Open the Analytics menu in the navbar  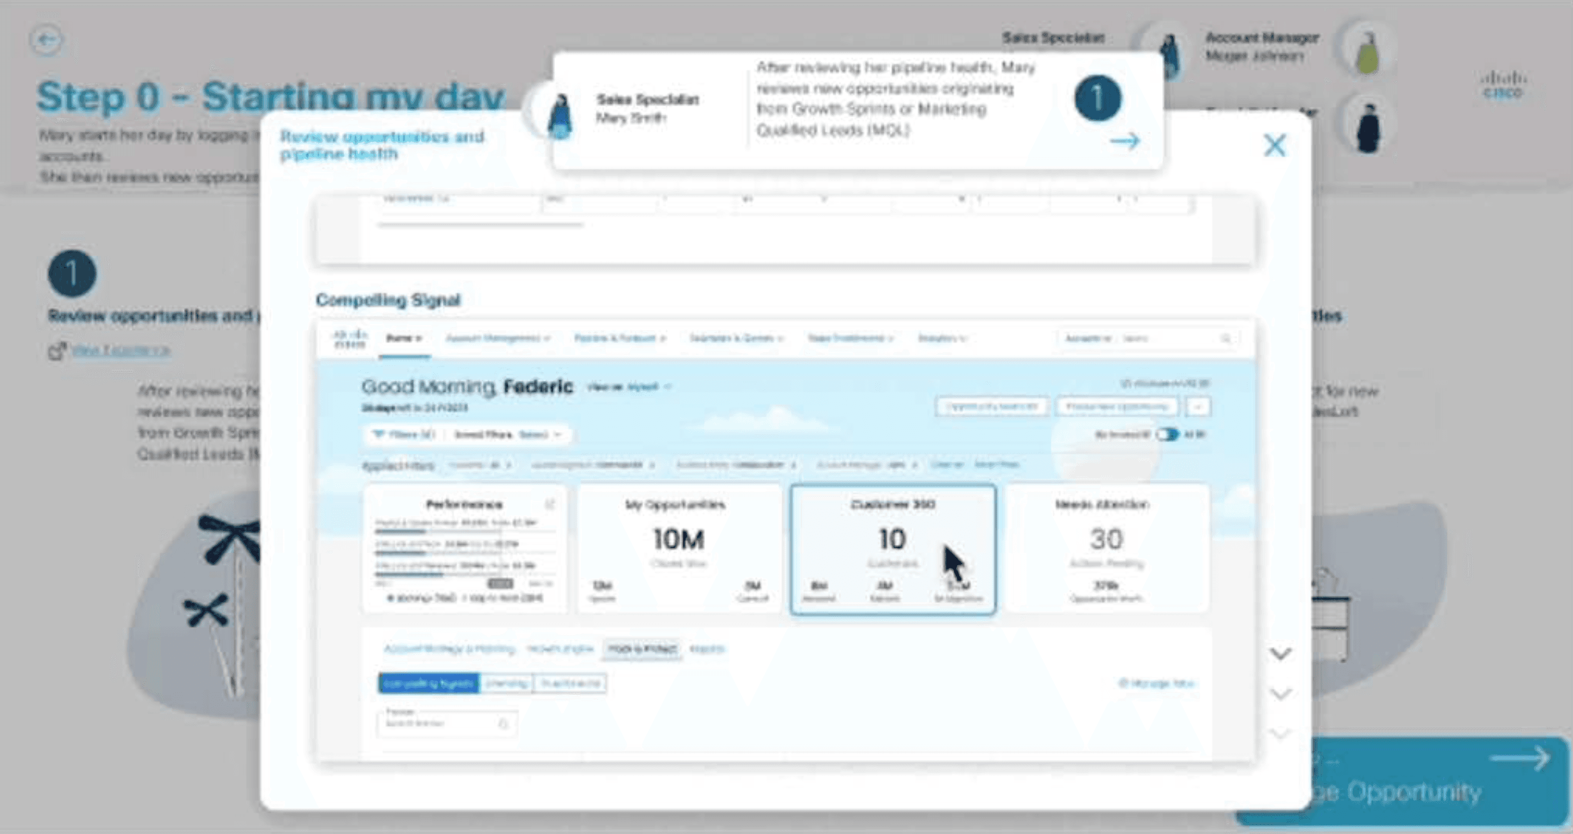click(x=942, y=338)
